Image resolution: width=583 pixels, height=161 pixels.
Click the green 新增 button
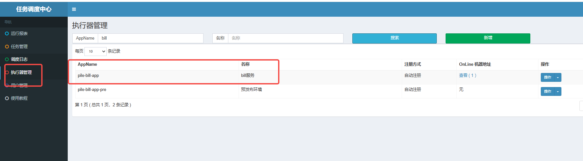[488, 38]
